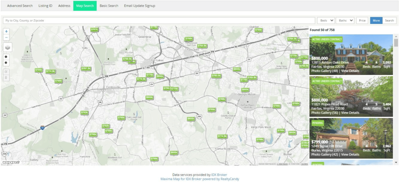The image size is (401, 184).
Task: Click the $795k marker near Twin Lakes Golf Course
Action: pos(121,118)
